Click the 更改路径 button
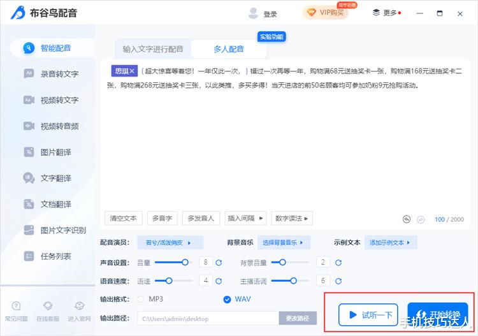Image resolution: width=478 pixels, height=336 pixels. point(298,319)
